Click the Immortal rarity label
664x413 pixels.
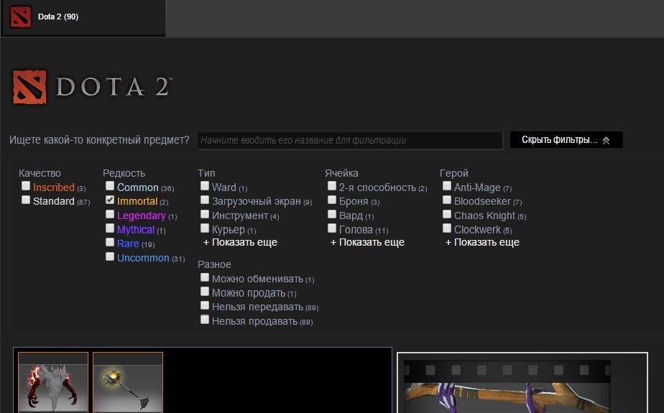click(x=137, y=201)
